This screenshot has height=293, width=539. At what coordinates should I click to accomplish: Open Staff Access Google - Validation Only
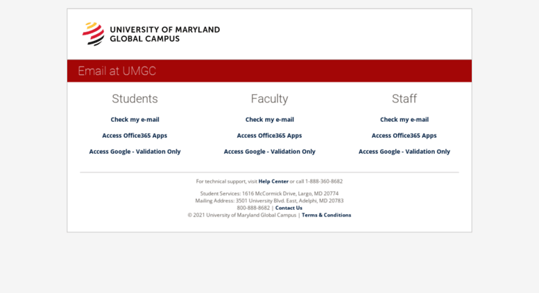[404, 151]
